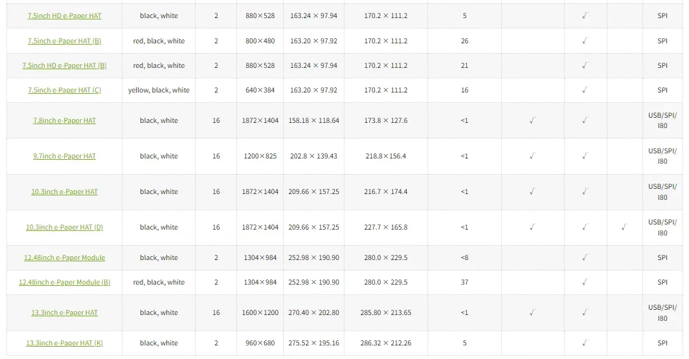Follow the 12.48inch e-Paper Module (B) link
Image resolution: width=689 pixels, height=359 pixels.
click(64, 282)
